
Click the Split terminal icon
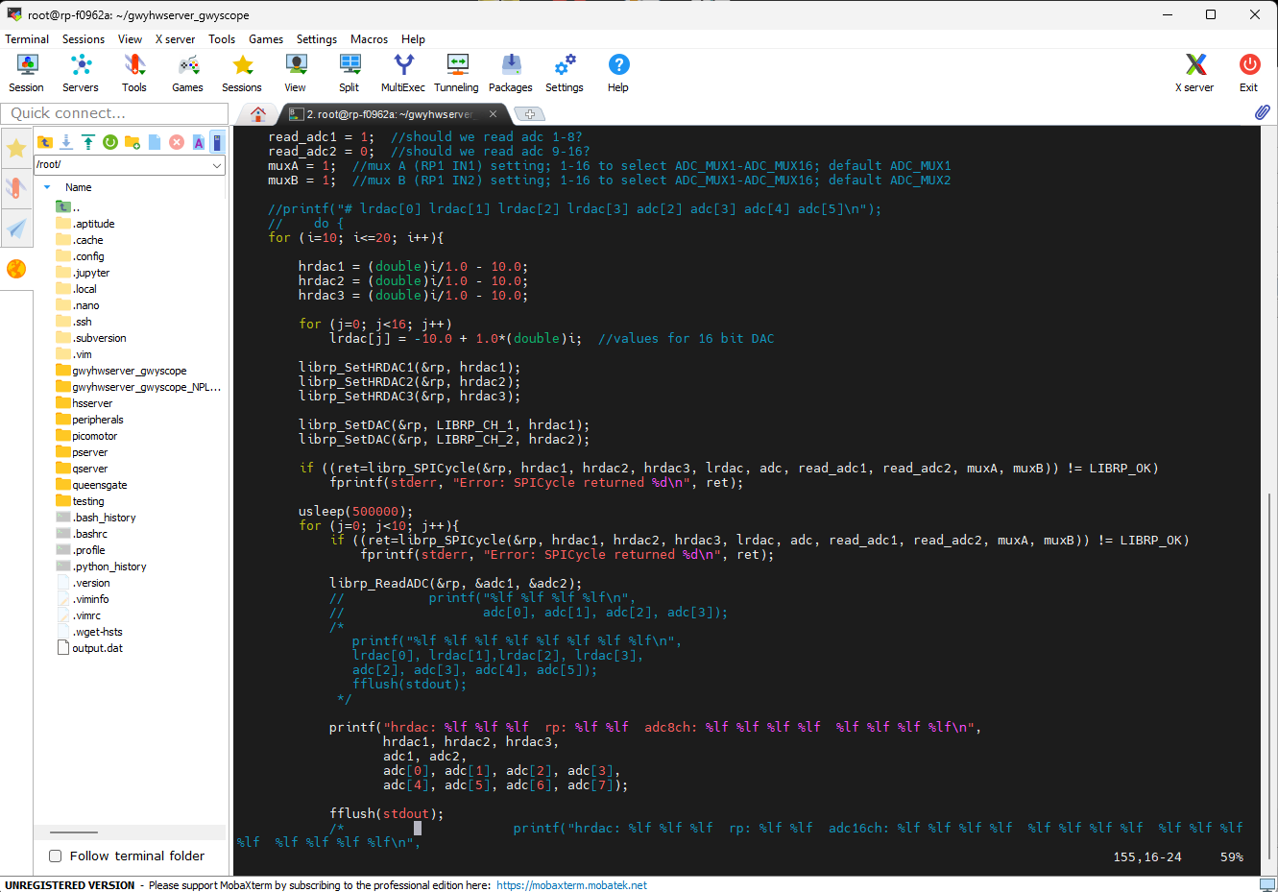349,73
